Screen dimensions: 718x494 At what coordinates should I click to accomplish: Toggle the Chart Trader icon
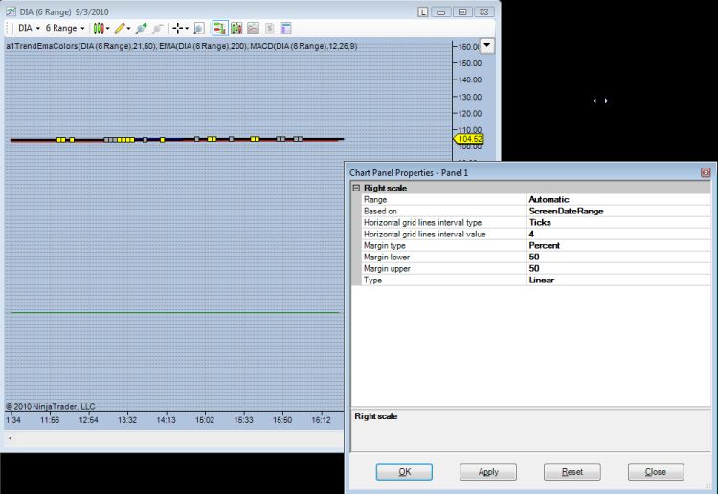220,29
